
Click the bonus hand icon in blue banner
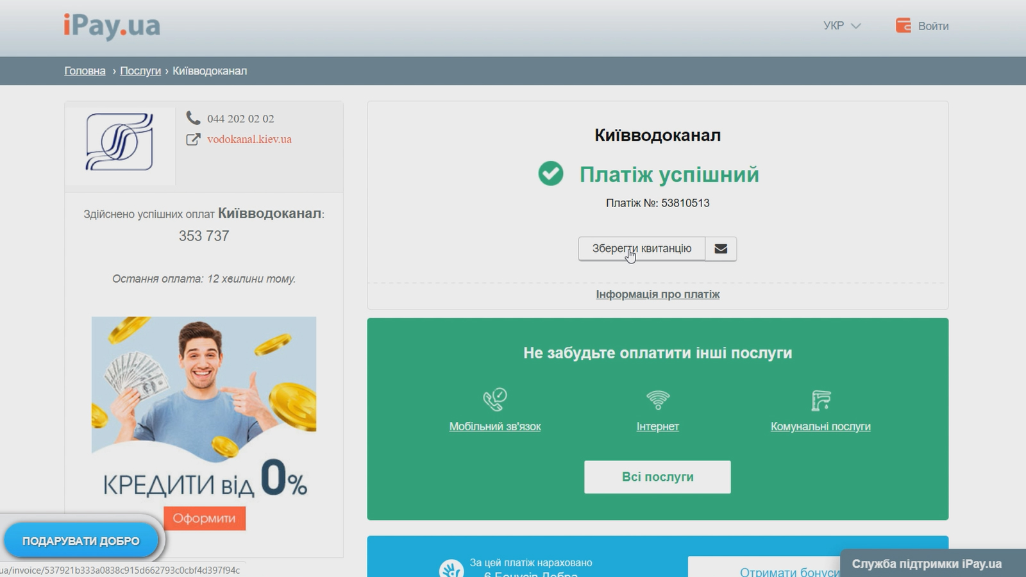[451, 568]
